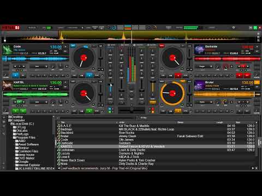
Task: Click the plus button next to Code's effect knobs
Action: [67, 66]
